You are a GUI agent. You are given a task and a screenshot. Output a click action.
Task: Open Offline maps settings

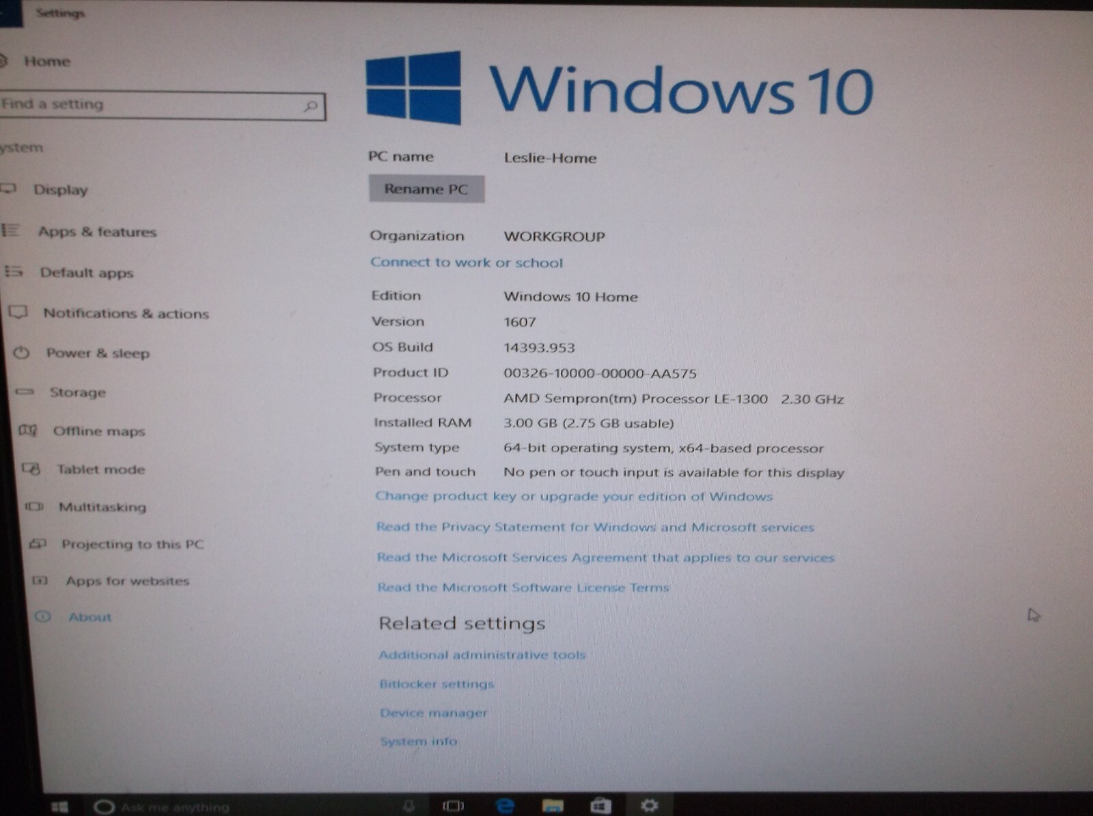(x=99, y=431)
